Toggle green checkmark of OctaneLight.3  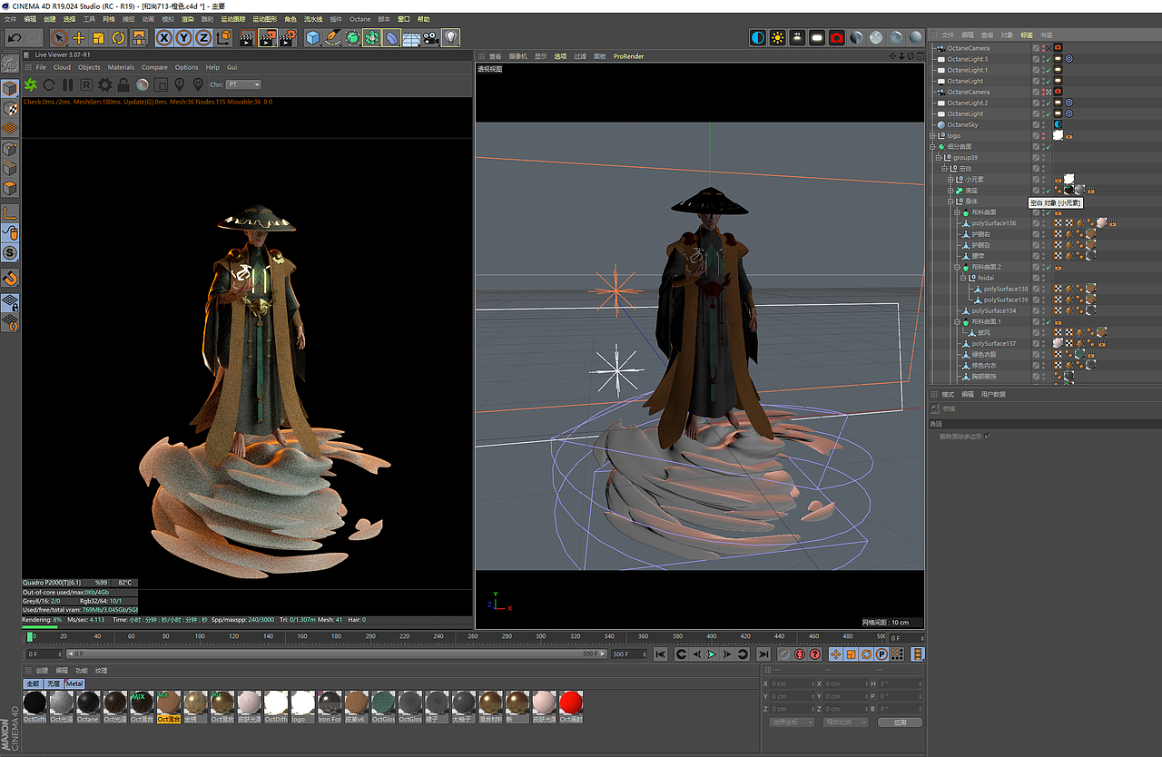pos(1048,59)
